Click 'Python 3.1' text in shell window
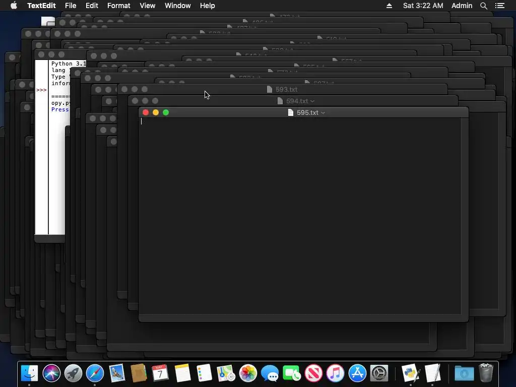This screenshot has width=516, height=387. click(69, 63)
